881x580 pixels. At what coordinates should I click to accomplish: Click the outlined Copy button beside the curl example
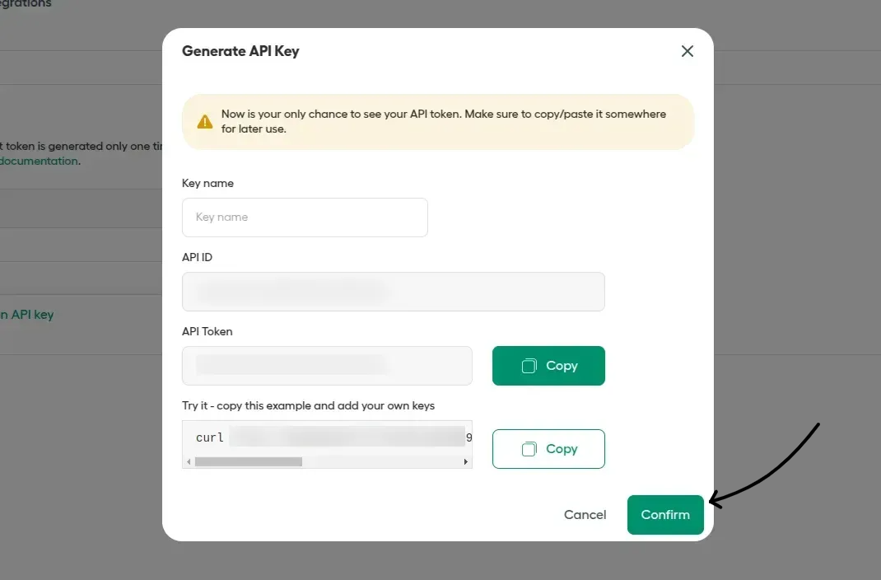pyautogui.click(x=548, y=449)
